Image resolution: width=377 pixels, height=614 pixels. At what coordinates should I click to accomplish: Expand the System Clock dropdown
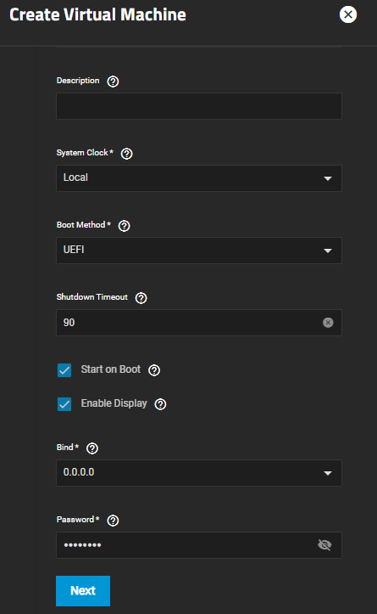199,178
